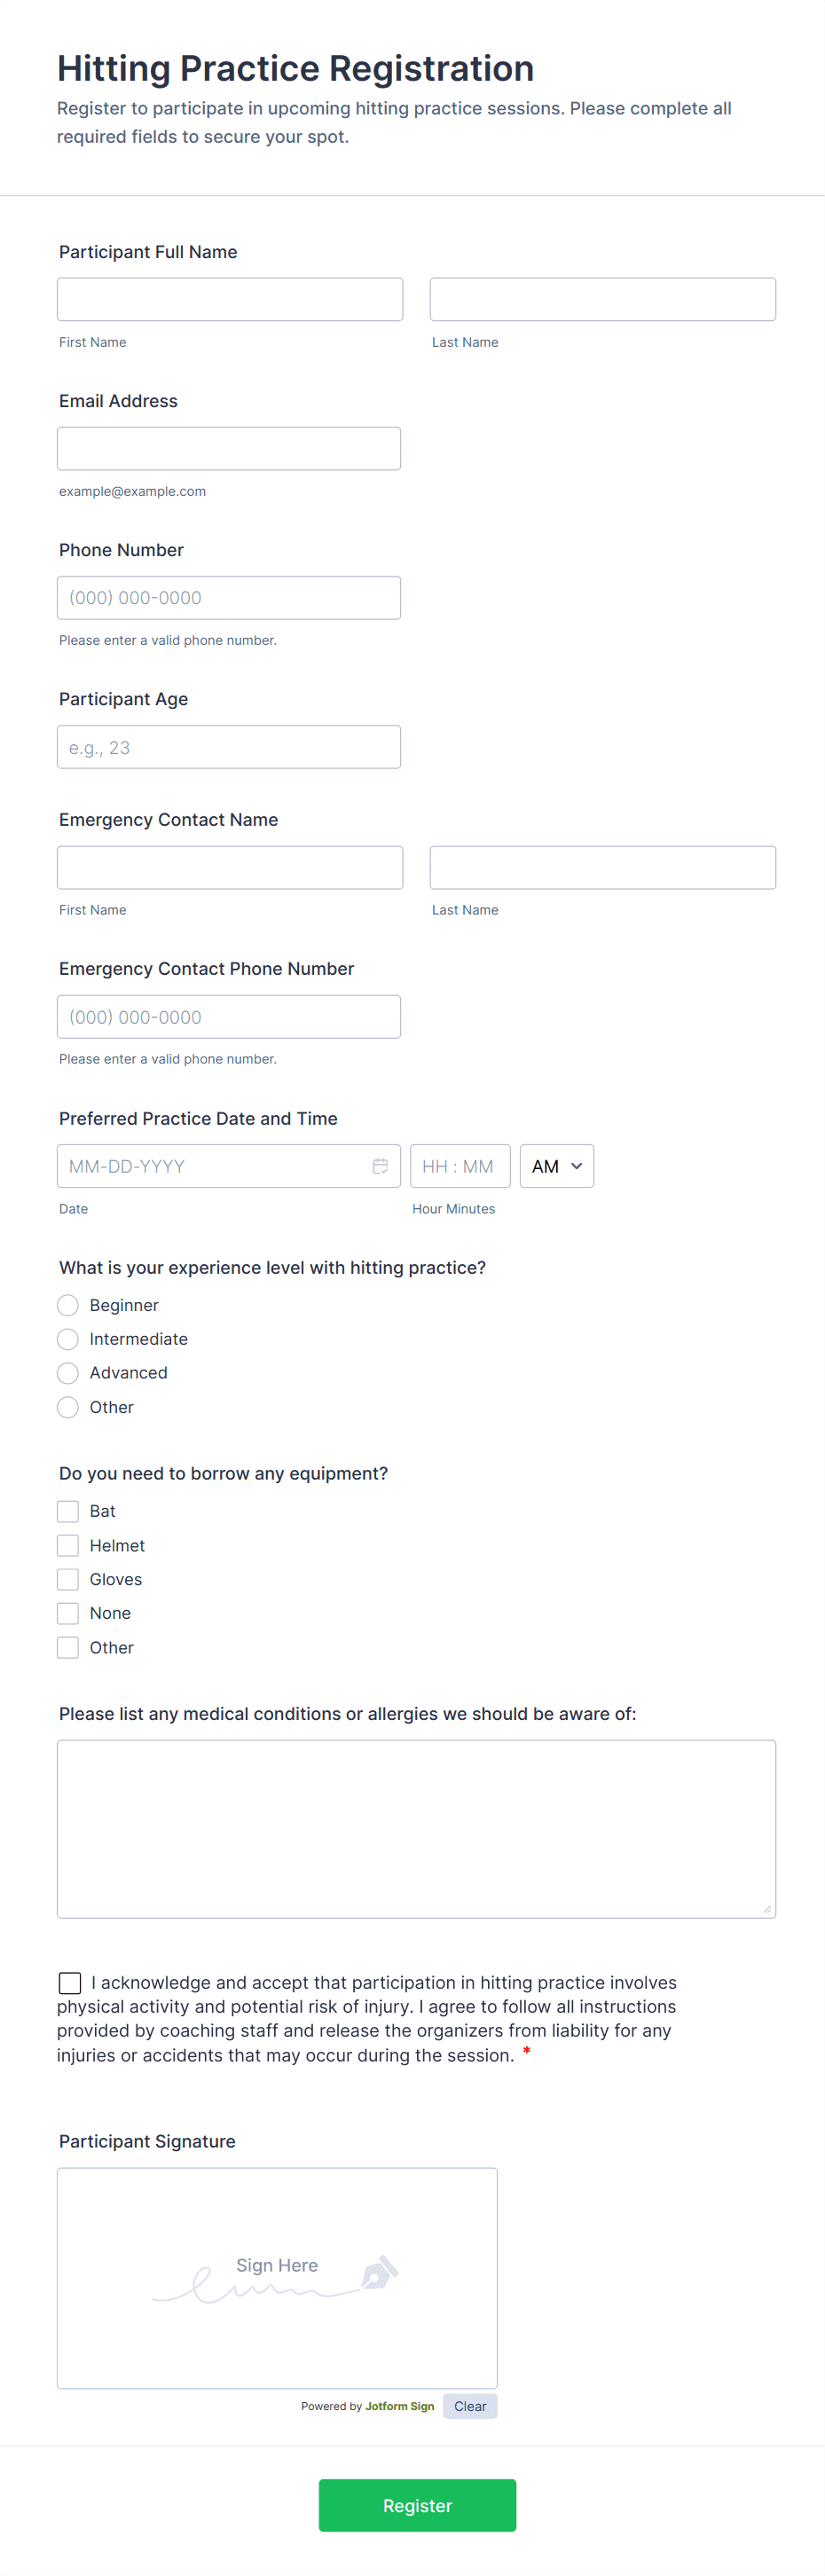The height and width of the screenshot is (2576, 825).
Task: Open the date picker calendar icon
Action: [x=380, y=1166]
